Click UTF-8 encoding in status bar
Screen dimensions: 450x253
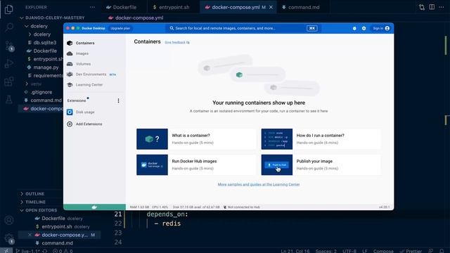coord(349,251)
